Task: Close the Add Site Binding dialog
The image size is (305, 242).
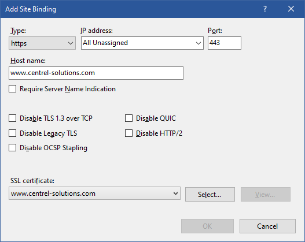Action: pos(291,9)
